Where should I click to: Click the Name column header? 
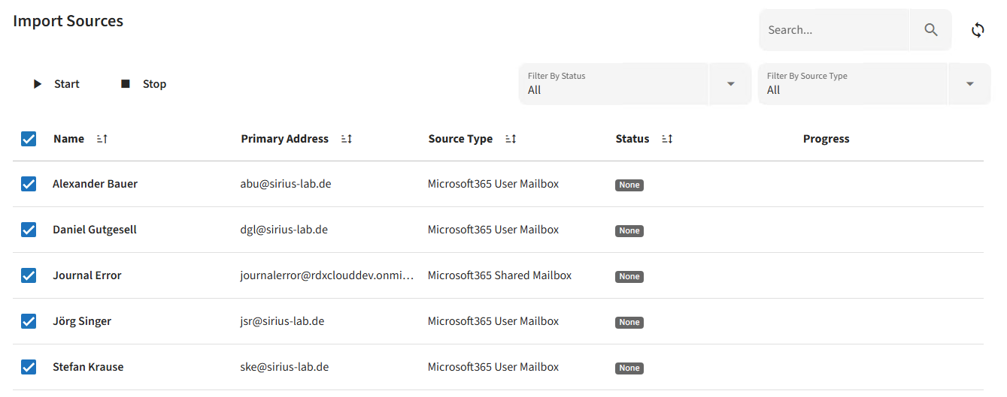(x=68, y=139)
